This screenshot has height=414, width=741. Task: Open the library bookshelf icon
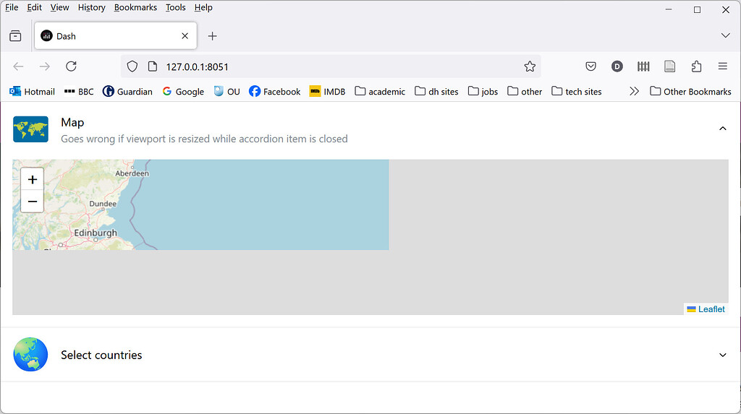click(643, 66)
